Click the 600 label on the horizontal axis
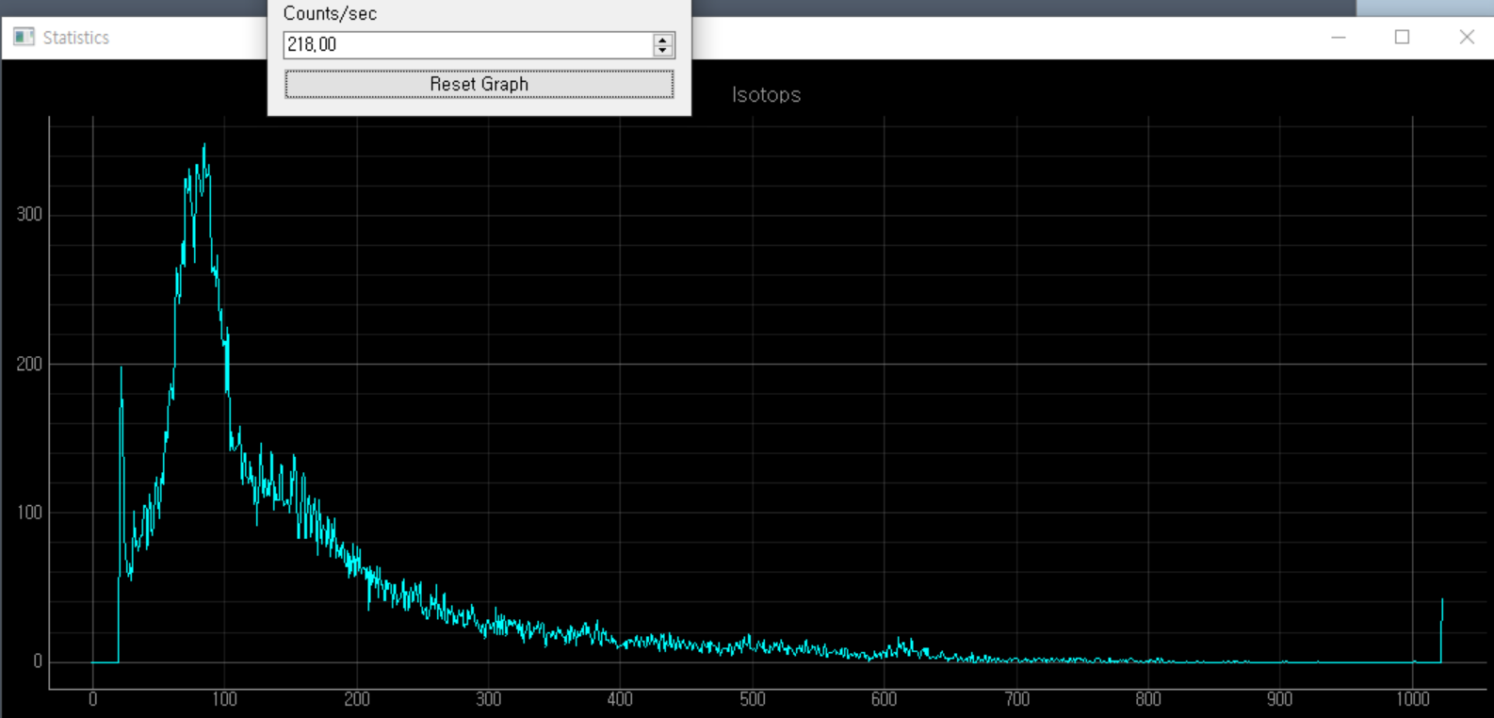Viewport: 1494px width, 718px height. coord(885,699)
